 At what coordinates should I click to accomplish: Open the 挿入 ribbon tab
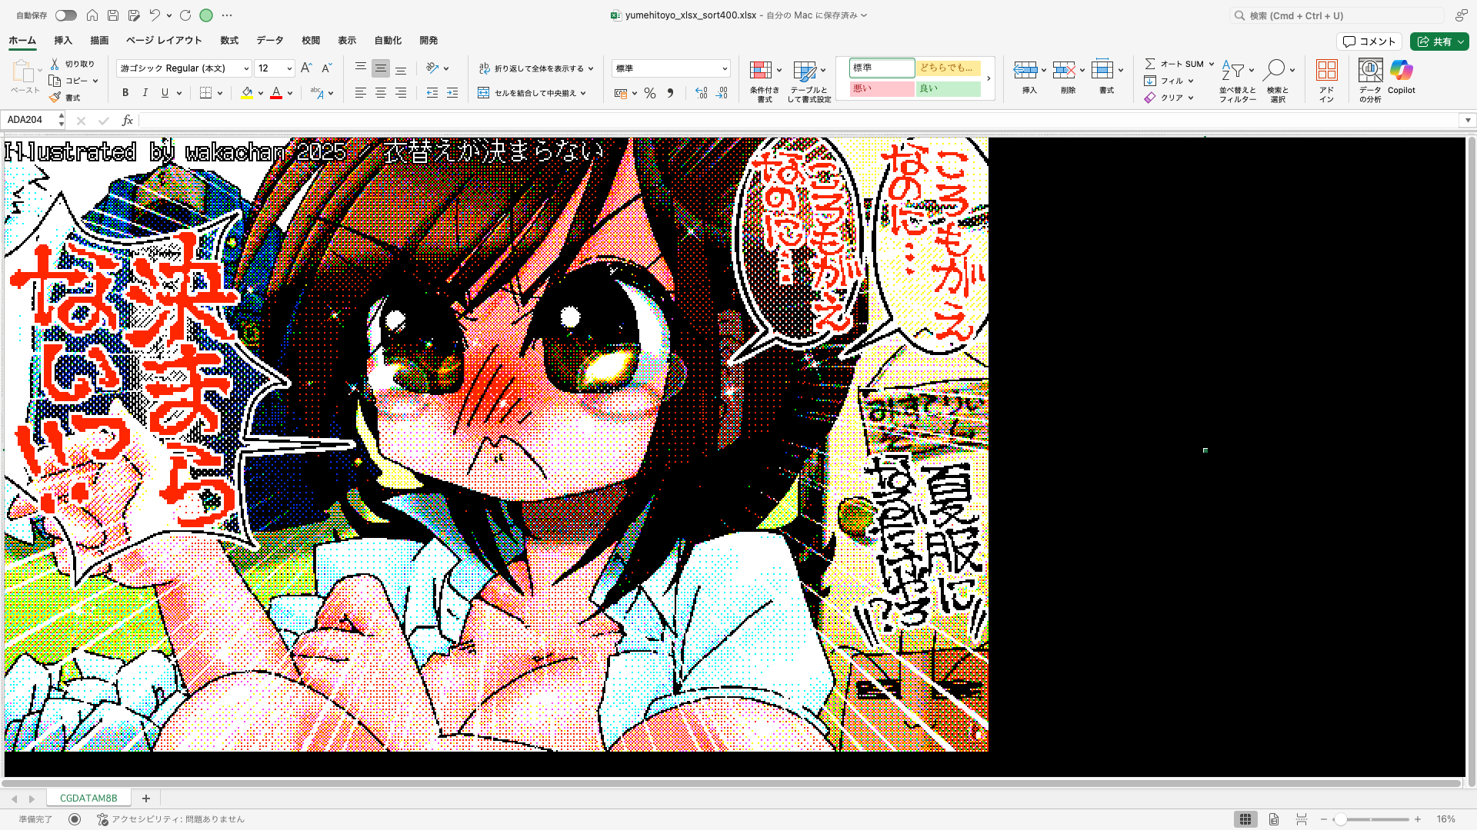point(63,41)
